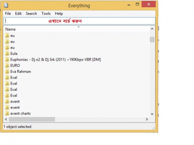194x145 pixels.
Task: Select the row named EURO
Action: pos(76,65)
